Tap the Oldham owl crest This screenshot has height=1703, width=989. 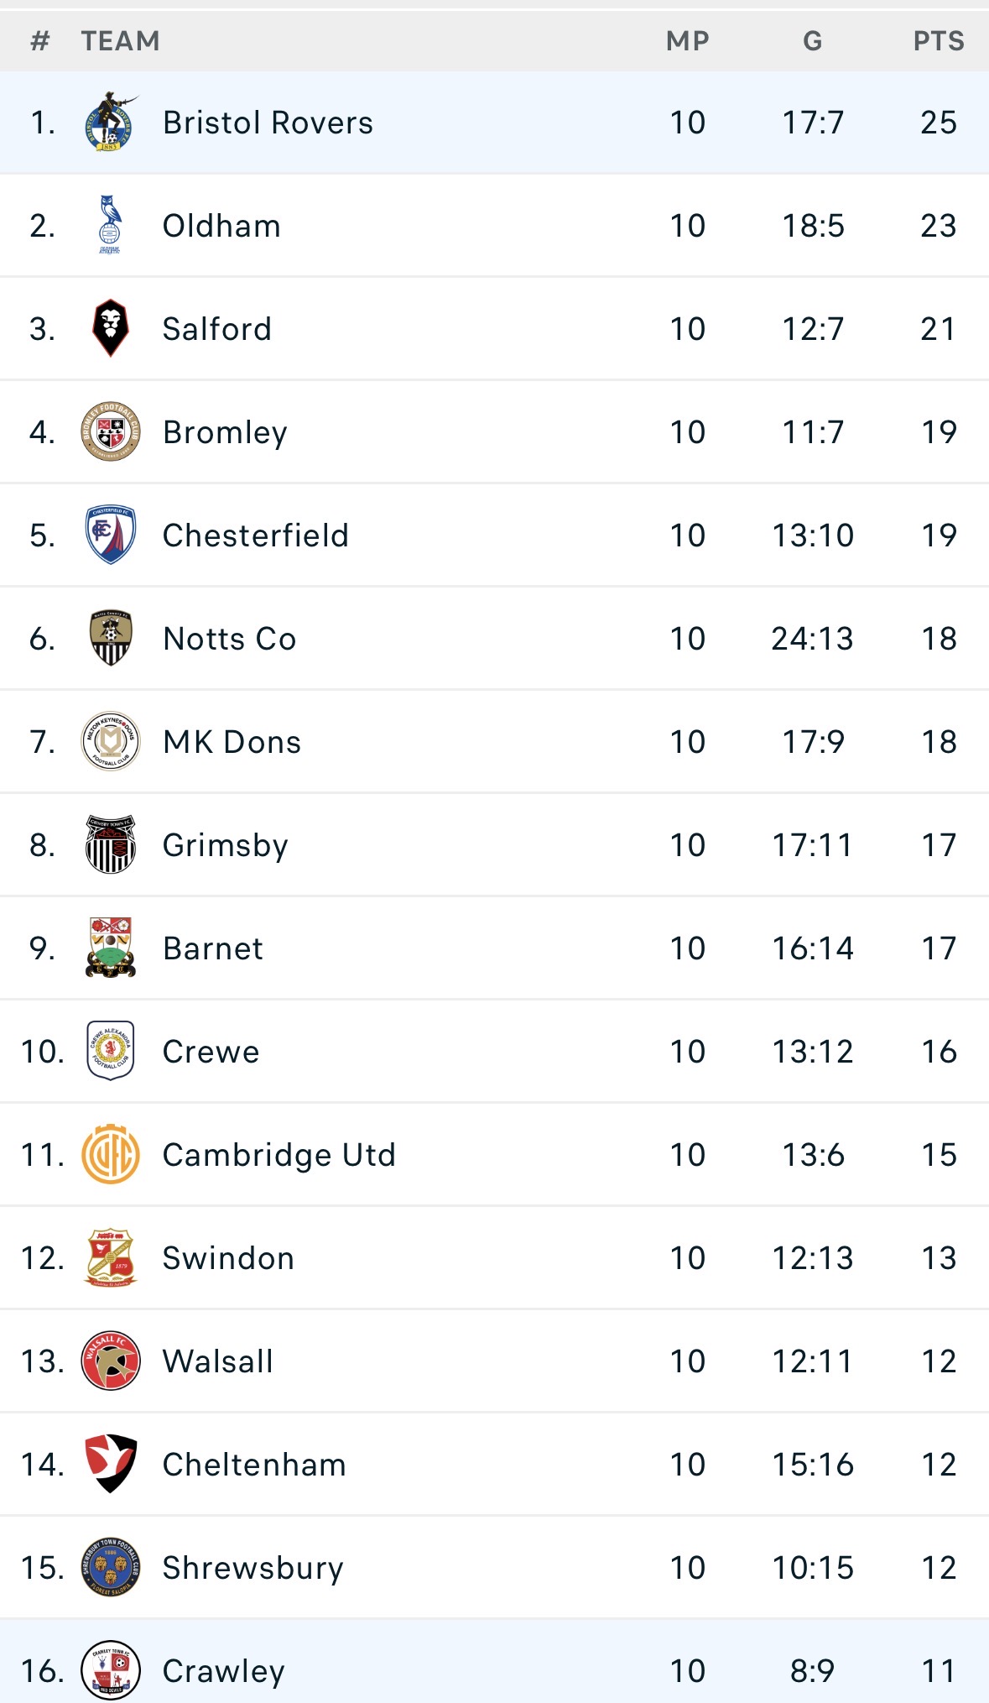coord(110,225)
